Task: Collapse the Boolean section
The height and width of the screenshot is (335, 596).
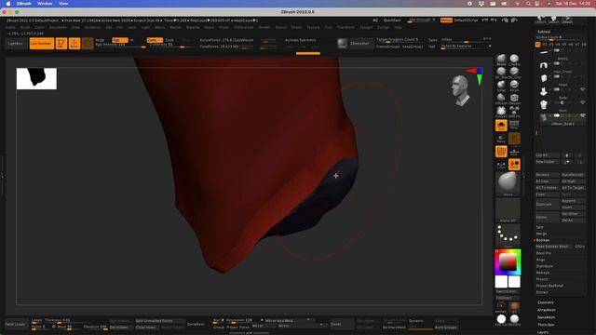Action: click(x=543, y=240)
